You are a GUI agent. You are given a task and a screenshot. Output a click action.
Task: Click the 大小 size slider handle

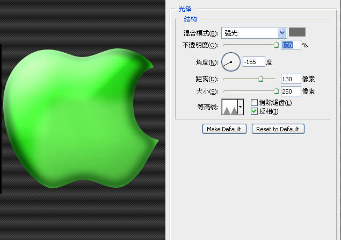(276, 91)
